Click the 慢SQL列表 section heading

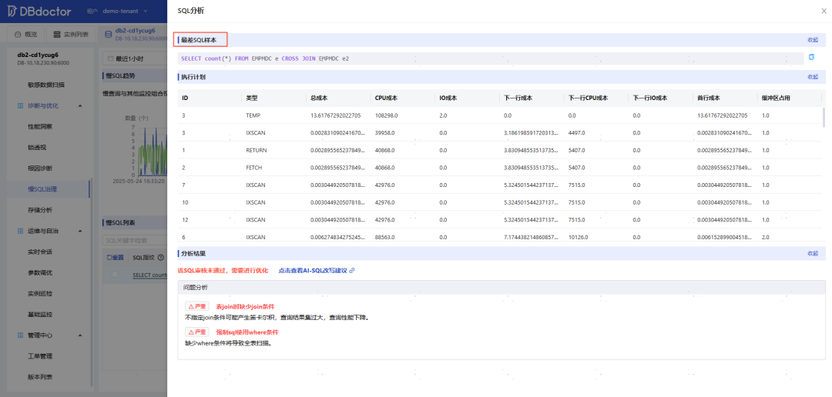coord(120,222)
